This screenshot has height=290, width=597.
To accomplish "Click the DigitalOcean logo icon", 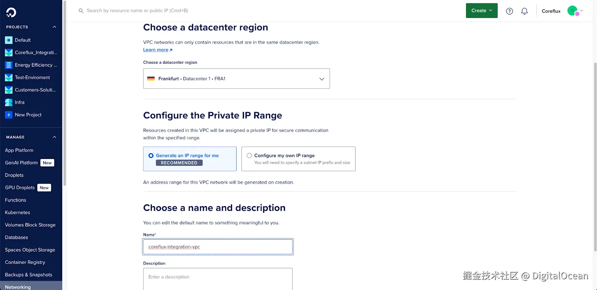I will tap(11, 13).
